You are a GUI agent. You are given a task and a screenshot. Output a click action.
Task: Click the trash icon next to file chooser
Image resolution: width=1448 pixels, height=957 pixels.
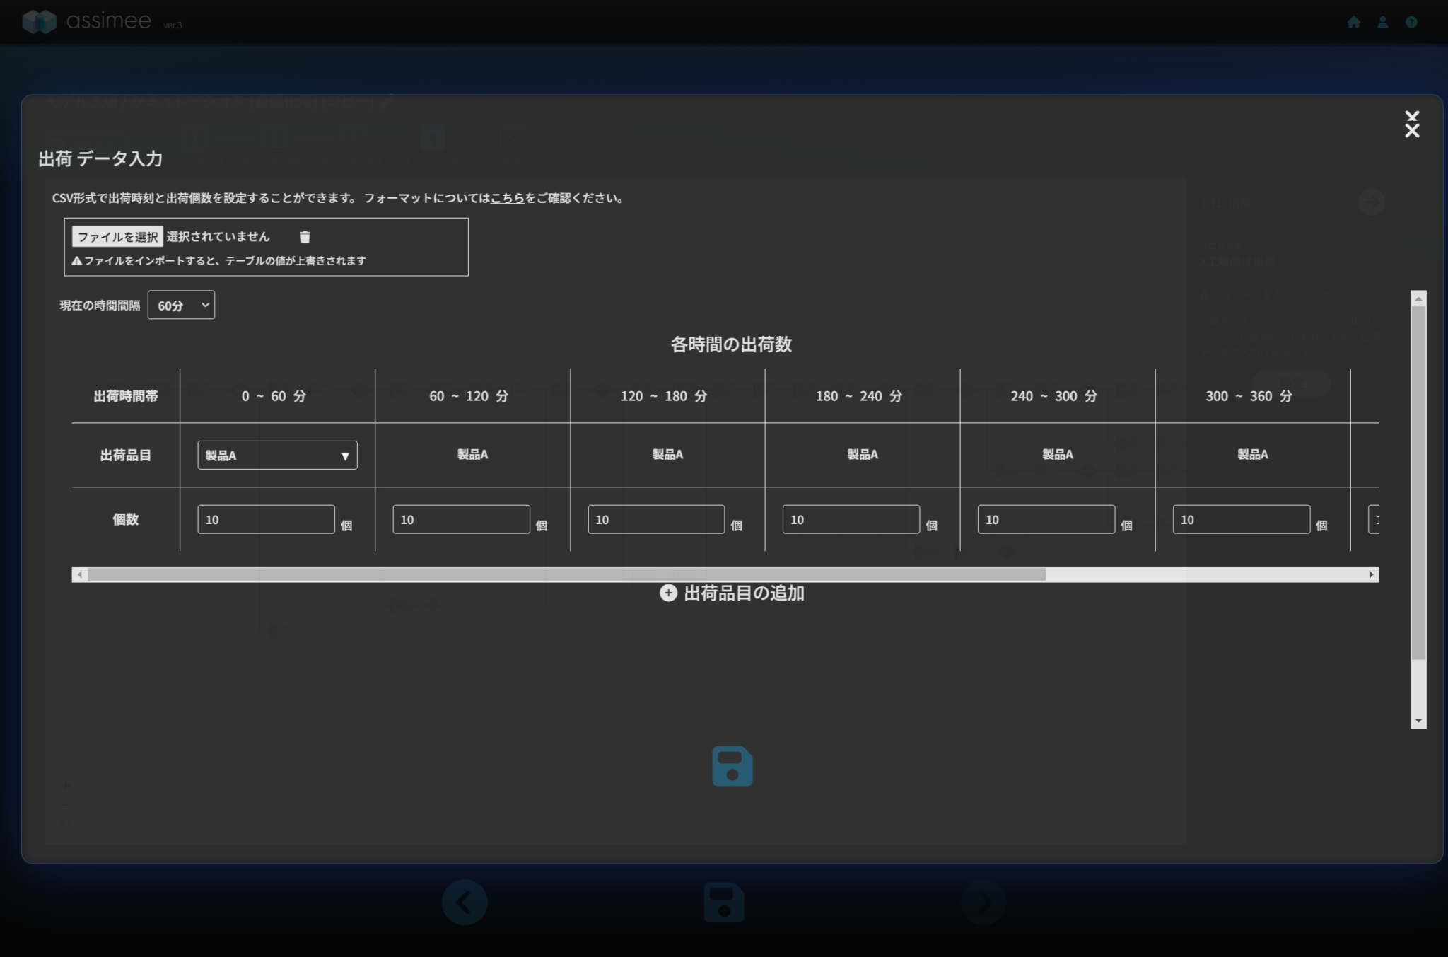305,237
